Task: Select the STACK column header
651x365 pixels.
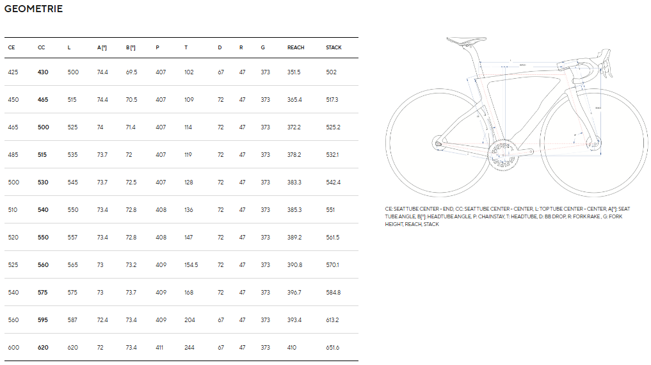Action: [334, 48]
